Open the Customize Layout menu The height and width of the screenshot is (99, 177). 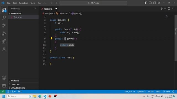[x=159, y=3]
